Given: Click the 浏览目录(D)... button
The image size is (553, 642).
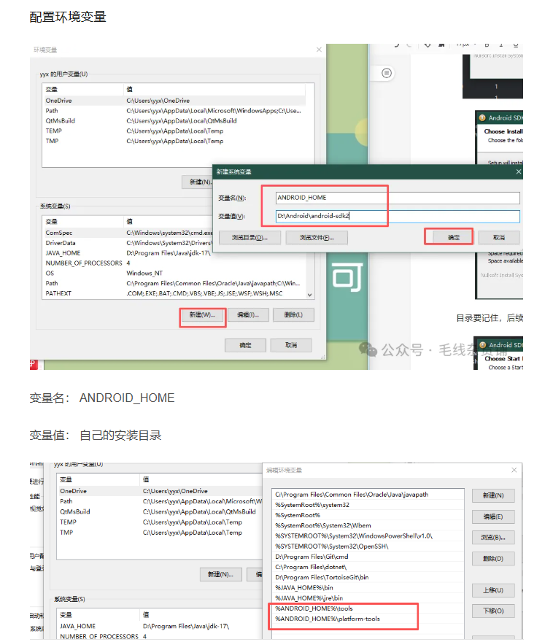Looking at the screenshot, I should click(x=250, y=238).
